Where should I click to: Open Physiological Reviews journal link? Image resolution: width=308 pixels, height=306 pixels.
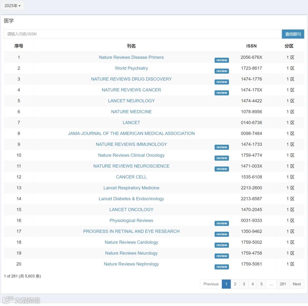click(131, 220)
